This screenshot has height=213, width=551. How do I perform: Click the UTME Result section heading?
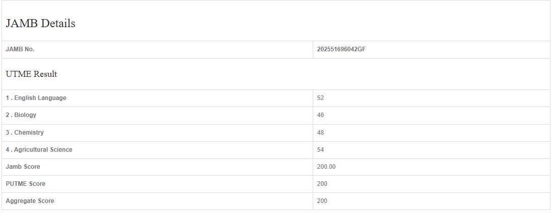[x=31, y=74]
